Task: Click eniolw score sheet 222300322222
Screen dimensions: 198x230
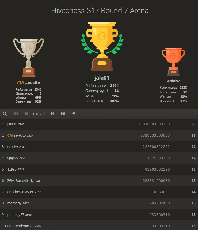Action: coord(156,147)
